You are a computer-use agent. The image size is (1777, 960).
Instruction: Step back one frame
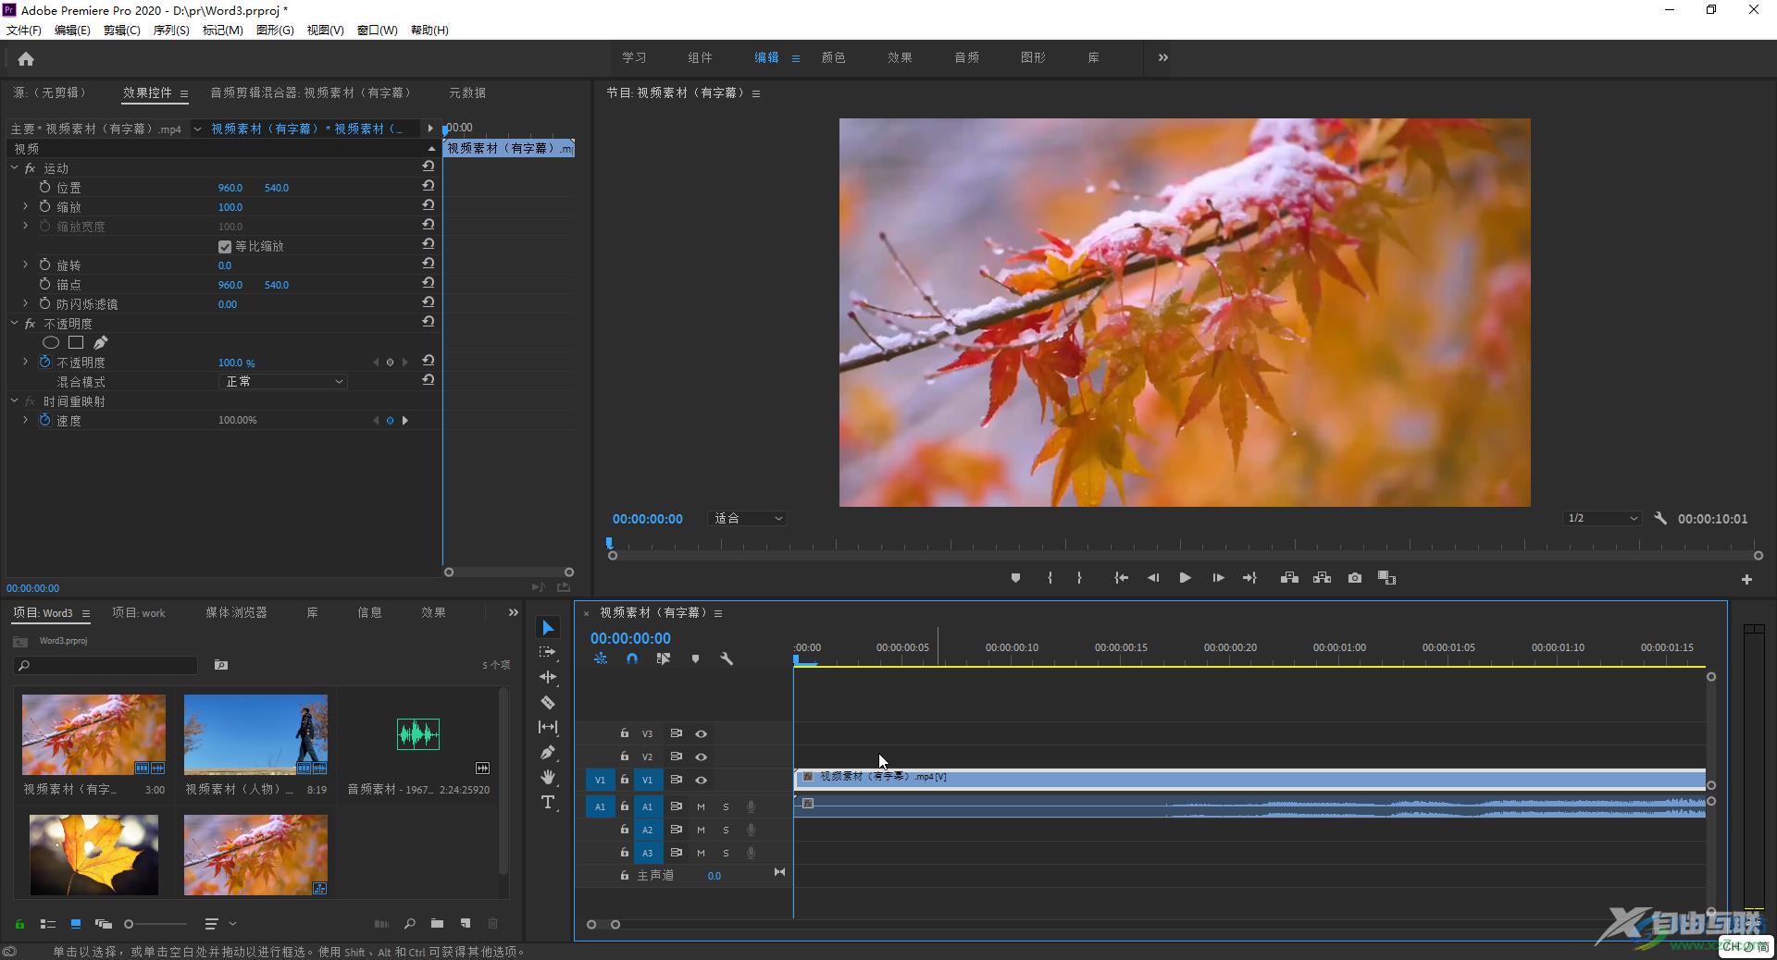(x=1153, y=578)
